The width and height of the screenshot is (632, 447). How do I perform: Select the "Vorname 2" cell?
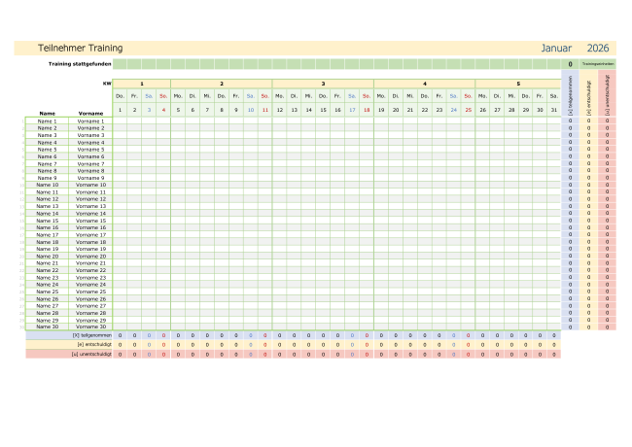point(90,128)
